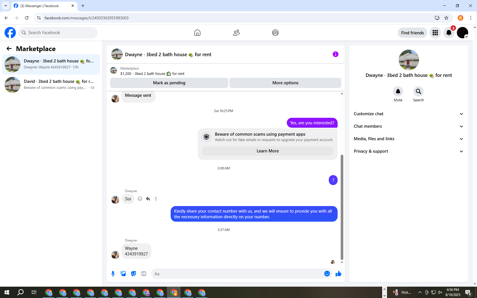The width and height of the screenshot is (477, 298).
Task: Mute this conversation with the bell icon
Action: point(398,91)
